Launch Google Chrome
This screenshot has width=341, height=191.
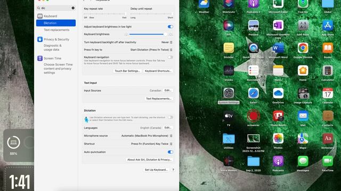[x=303, y=48]
